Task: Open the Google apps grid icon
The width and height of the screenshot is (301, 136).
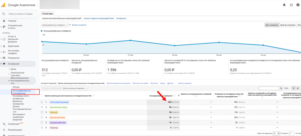Action: [x=291, y=5]
